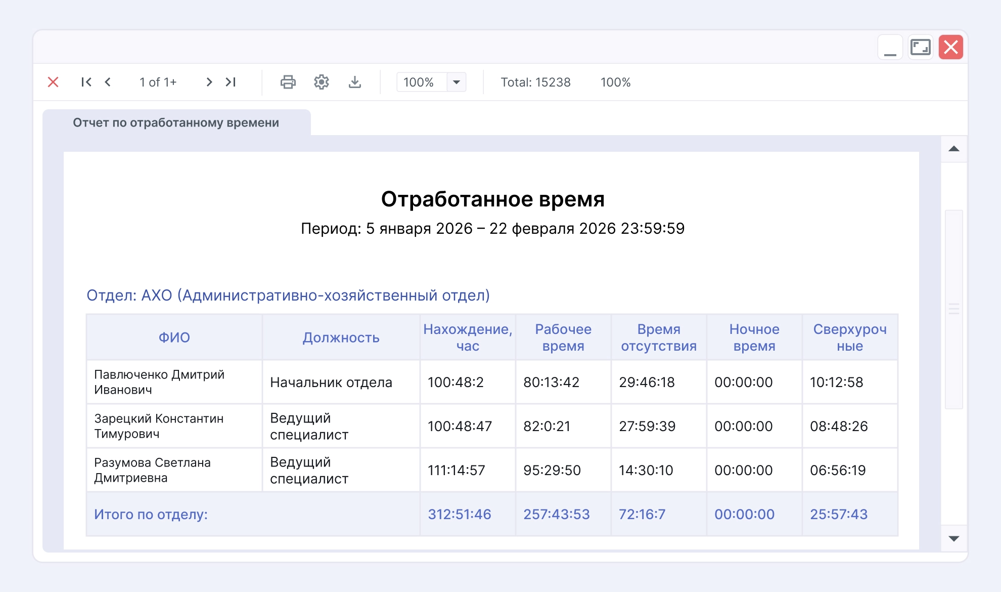Click the value '100:48:2' in table
The height and width of the screenshot is (592, 1001).
point(456,382)
